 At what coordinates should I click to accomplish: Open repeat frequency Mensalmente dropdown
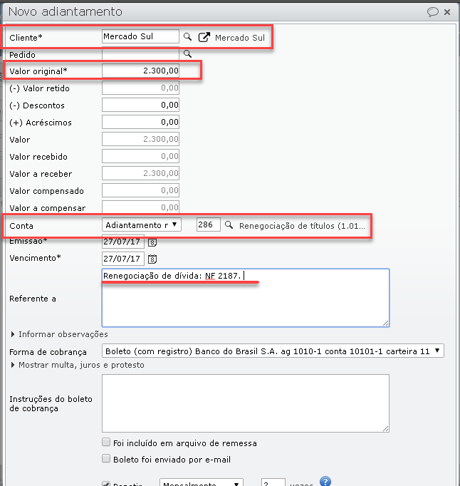point(202,483)
